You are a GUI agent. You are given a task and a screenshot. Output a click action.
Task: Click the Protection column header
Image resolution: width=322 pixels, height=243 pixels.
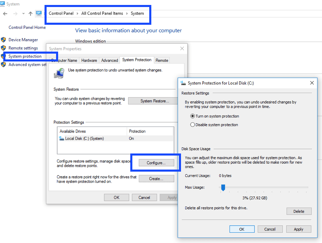[x=150, y=131]
